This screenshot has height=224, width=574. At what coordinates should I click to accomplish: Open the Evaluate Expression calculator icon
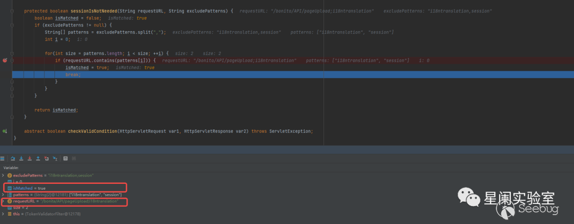click(65, 158)
